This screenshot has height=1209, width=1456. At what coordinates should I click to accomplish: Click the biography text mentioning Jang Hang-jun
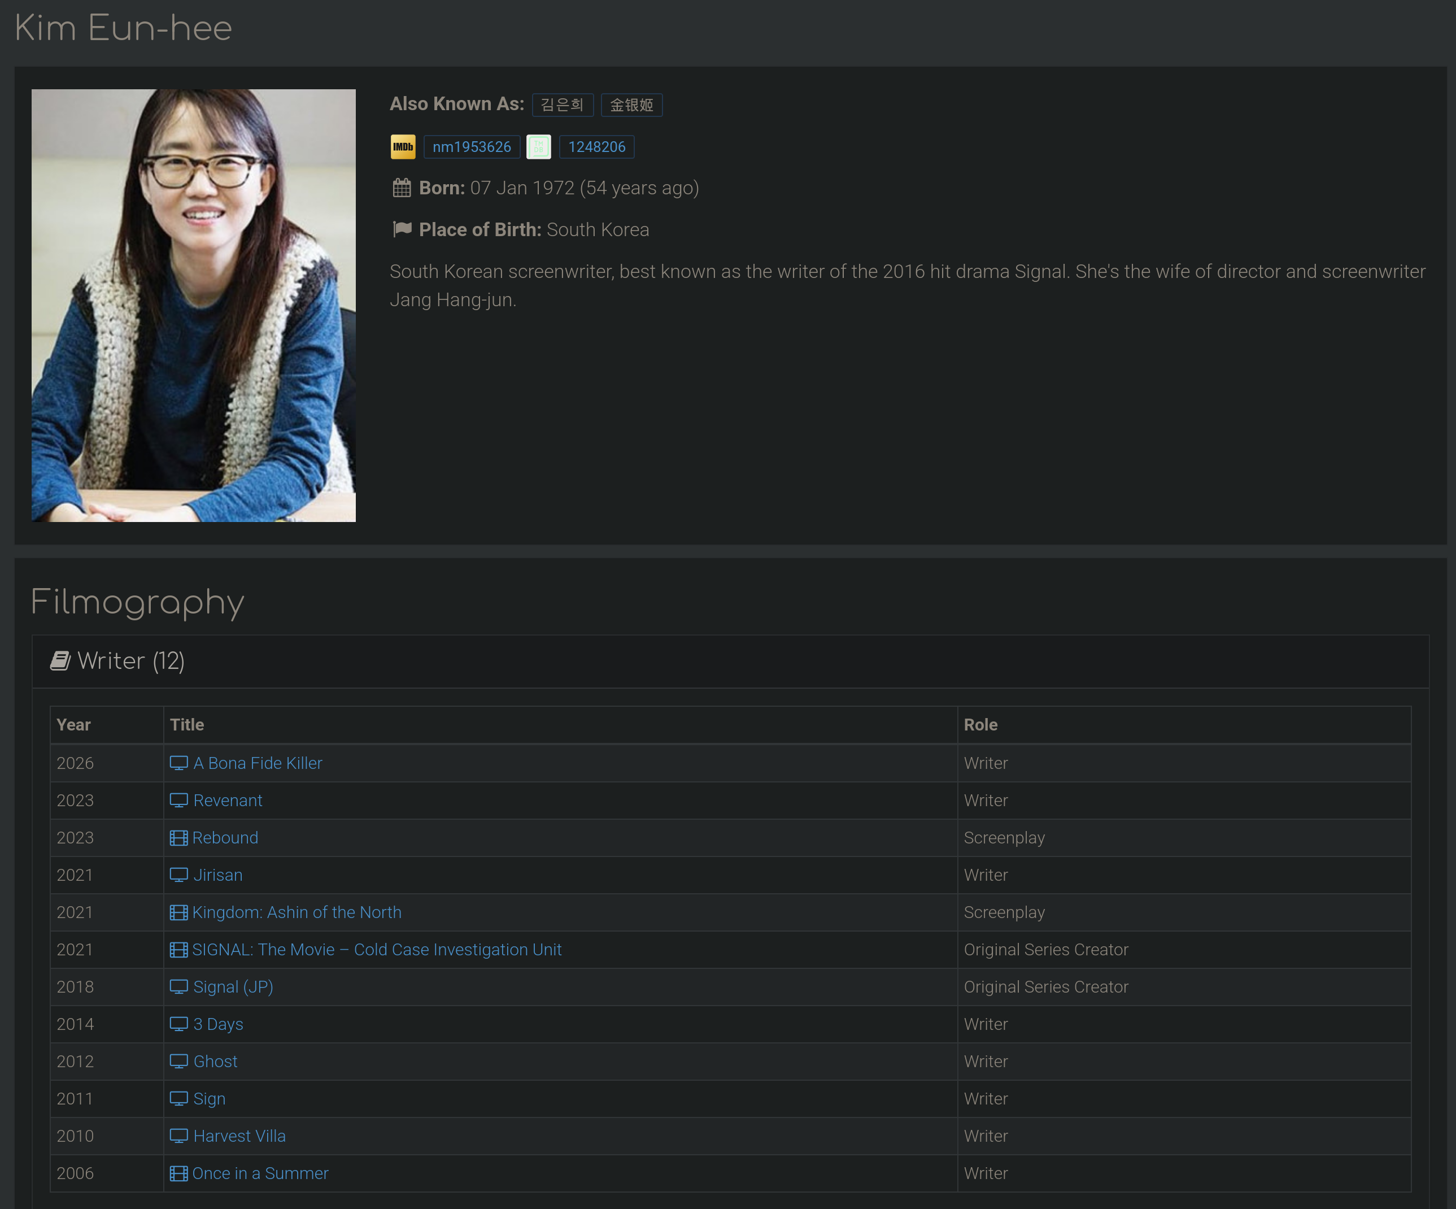908,285
